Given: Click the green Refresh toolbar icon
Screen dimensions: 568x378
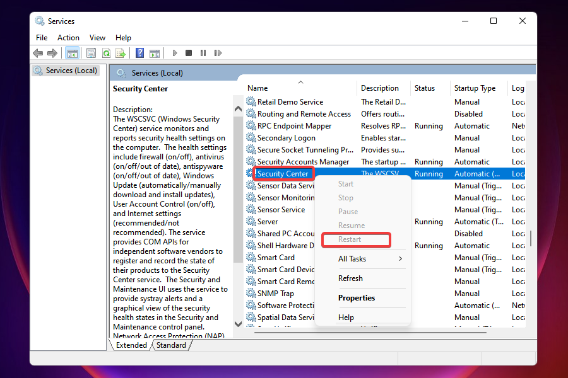Looking at the screenshot, I should click(106, 53).
